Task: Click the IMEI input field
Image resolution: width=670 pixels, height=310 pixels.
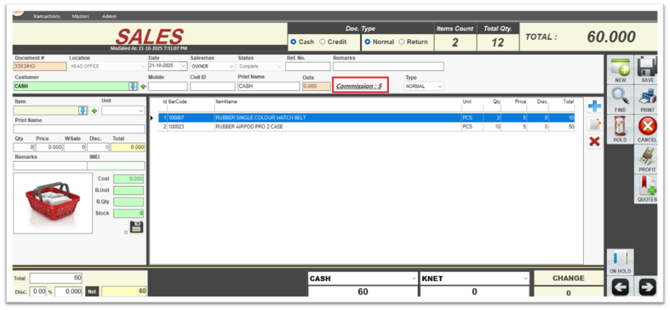Action: tap(116, 165)
